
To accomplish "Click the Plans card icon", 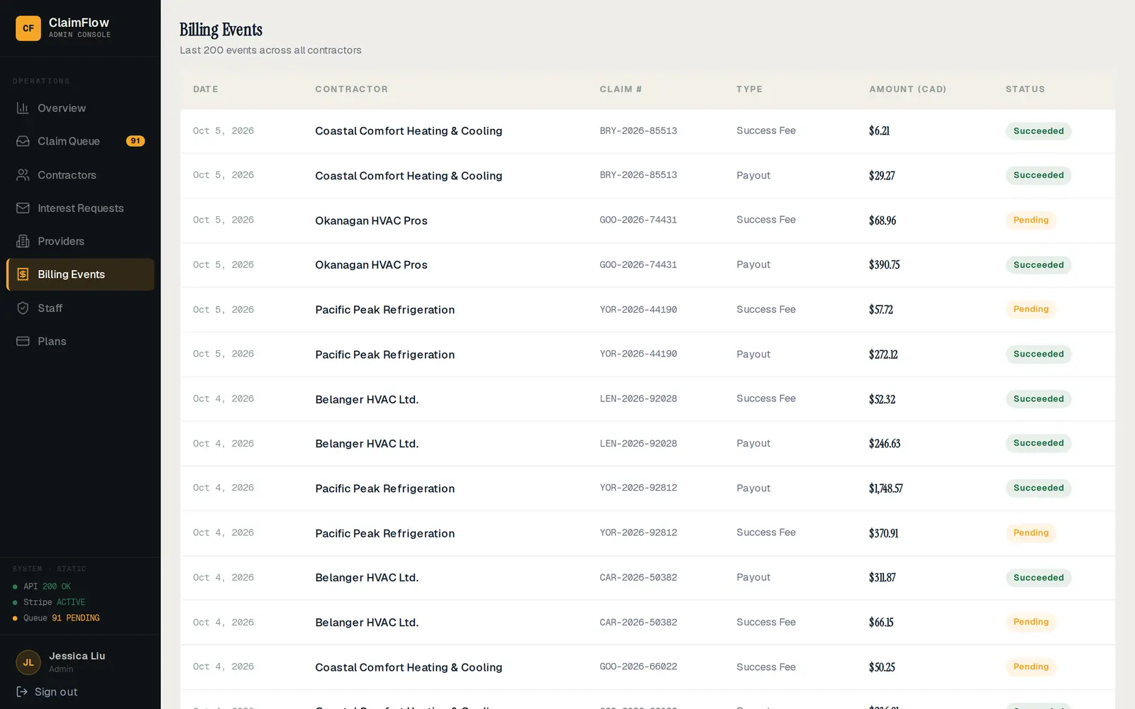I will (x=23, y=341).
